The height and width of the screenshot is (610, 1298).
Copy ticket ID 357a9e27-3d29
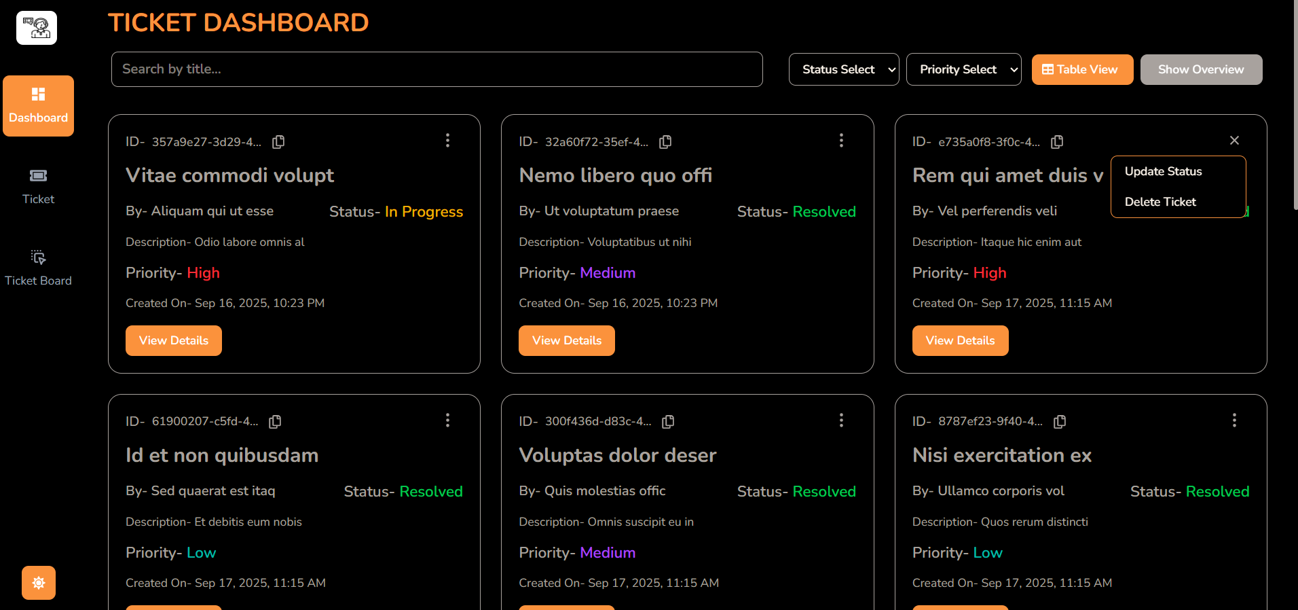tap(278, 142)
